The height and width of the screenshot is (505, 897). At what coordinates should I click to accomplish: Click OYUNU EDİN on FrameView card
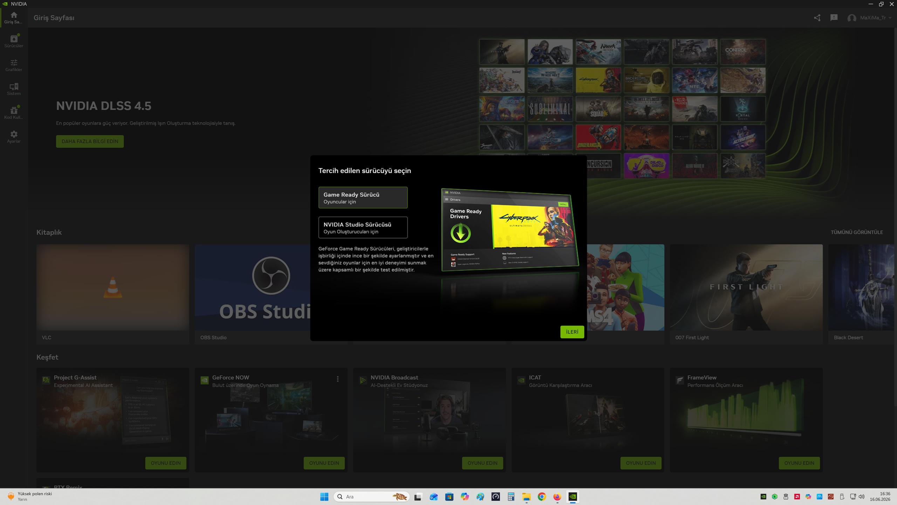799,463
